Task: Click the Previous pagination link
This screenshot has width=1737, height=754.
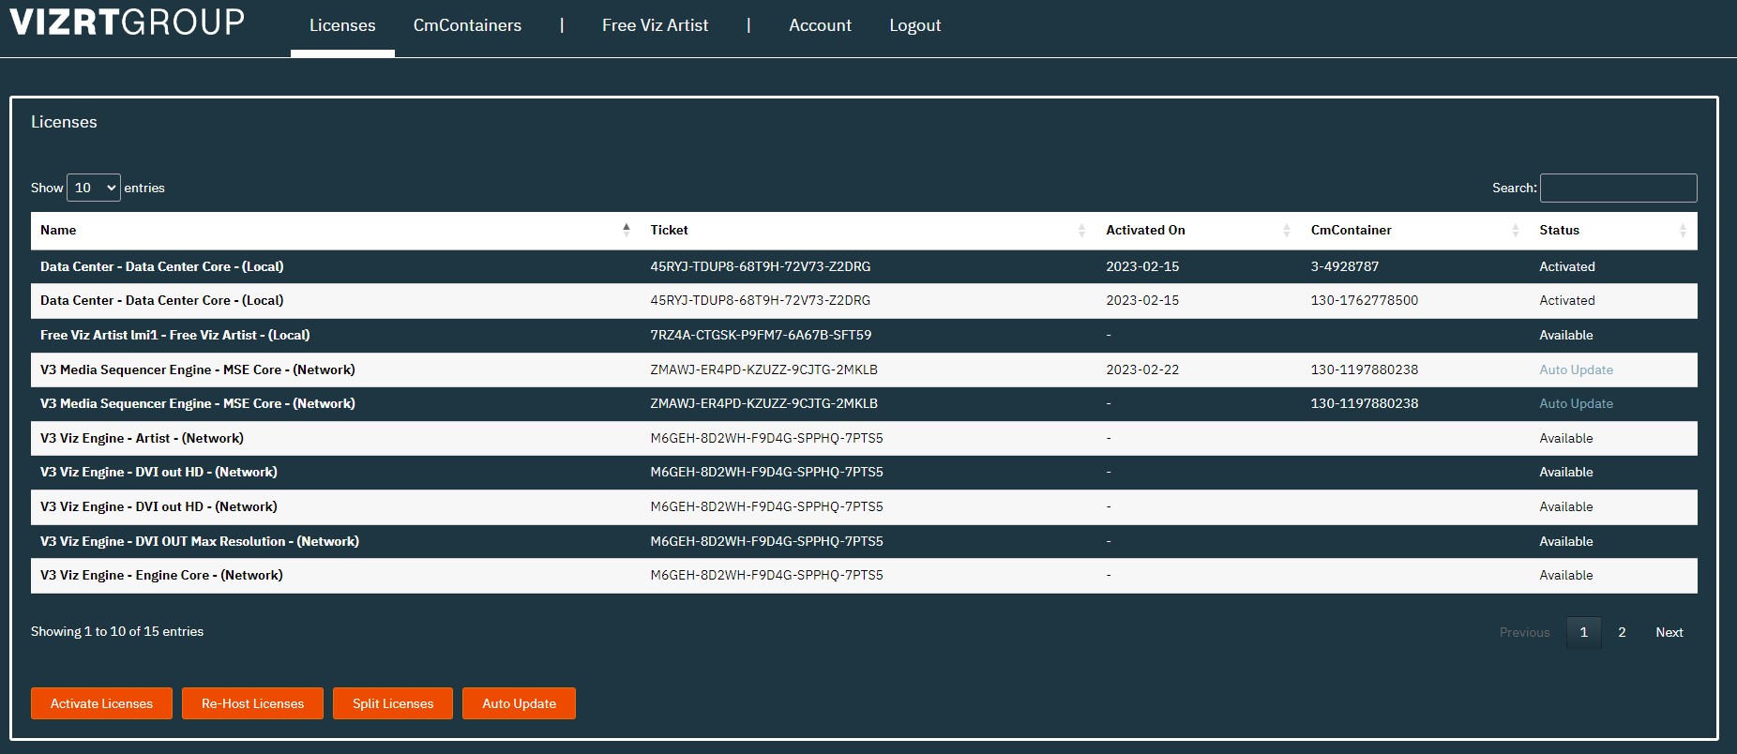Action: 1524,632
